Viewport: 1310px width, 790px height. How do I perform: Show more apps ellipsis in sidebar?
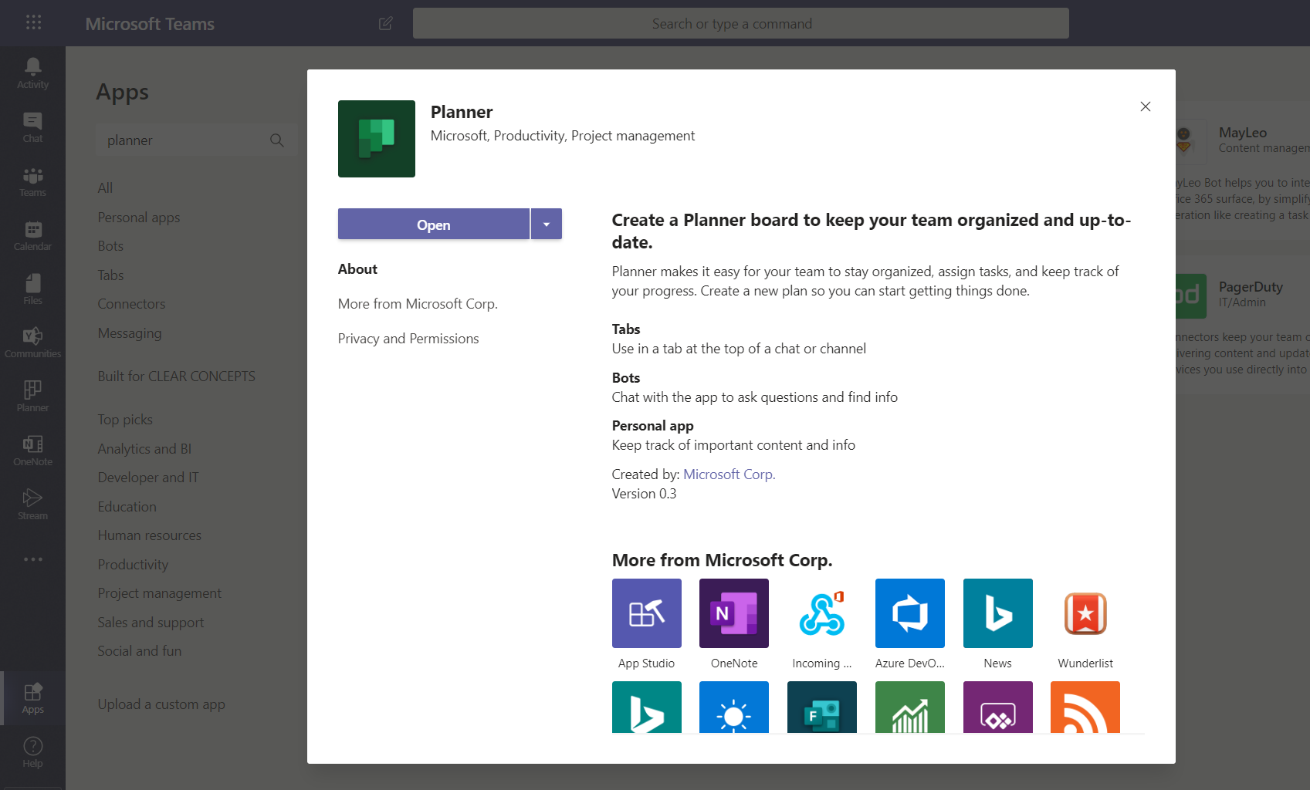32,559
